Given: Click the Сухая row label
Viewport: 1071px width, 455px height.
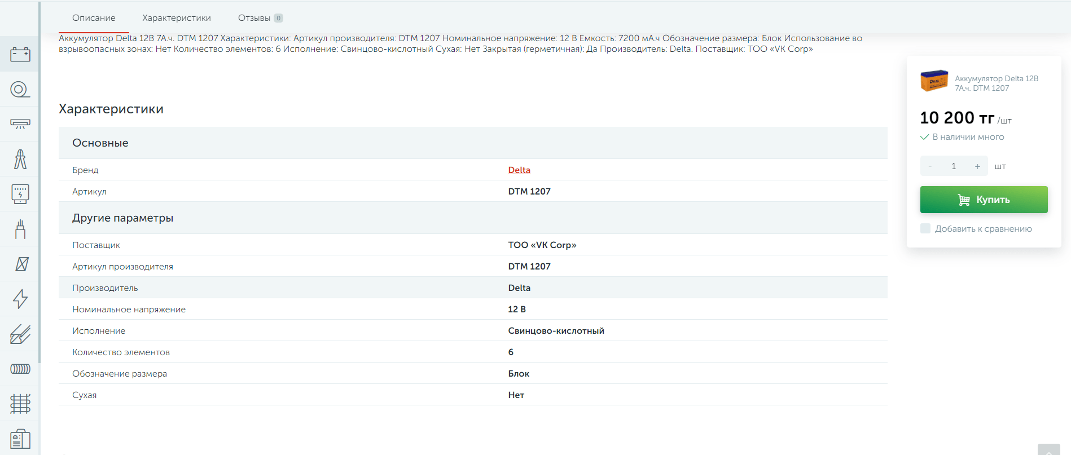Looking at the screenshot, I should [x=84, y=395].
